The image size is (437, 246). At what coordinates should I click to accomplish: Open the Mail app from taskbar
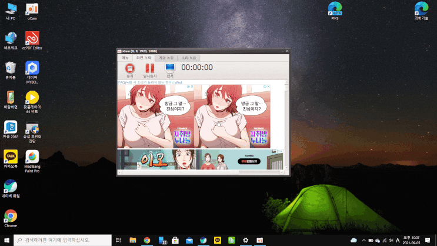189,240
